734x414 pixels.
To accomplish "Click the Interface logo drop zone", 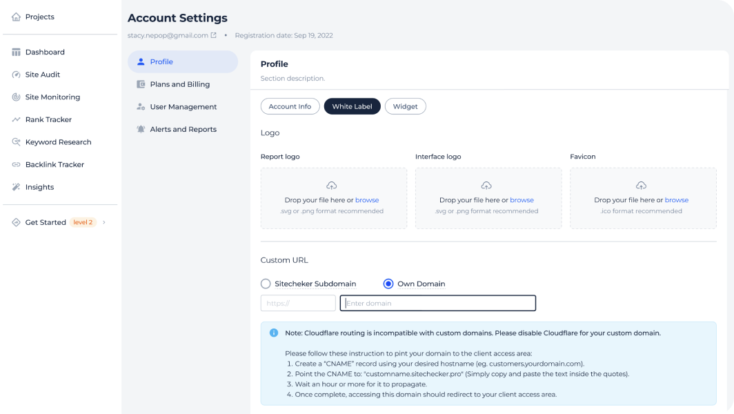I will (x=488, y=198).
